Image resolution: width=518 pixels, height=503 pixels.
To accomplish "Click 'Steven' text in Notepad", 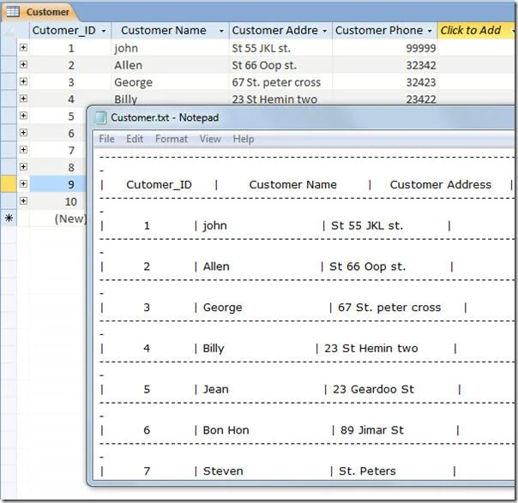I will pyautogui.click(x=223, y=471).
